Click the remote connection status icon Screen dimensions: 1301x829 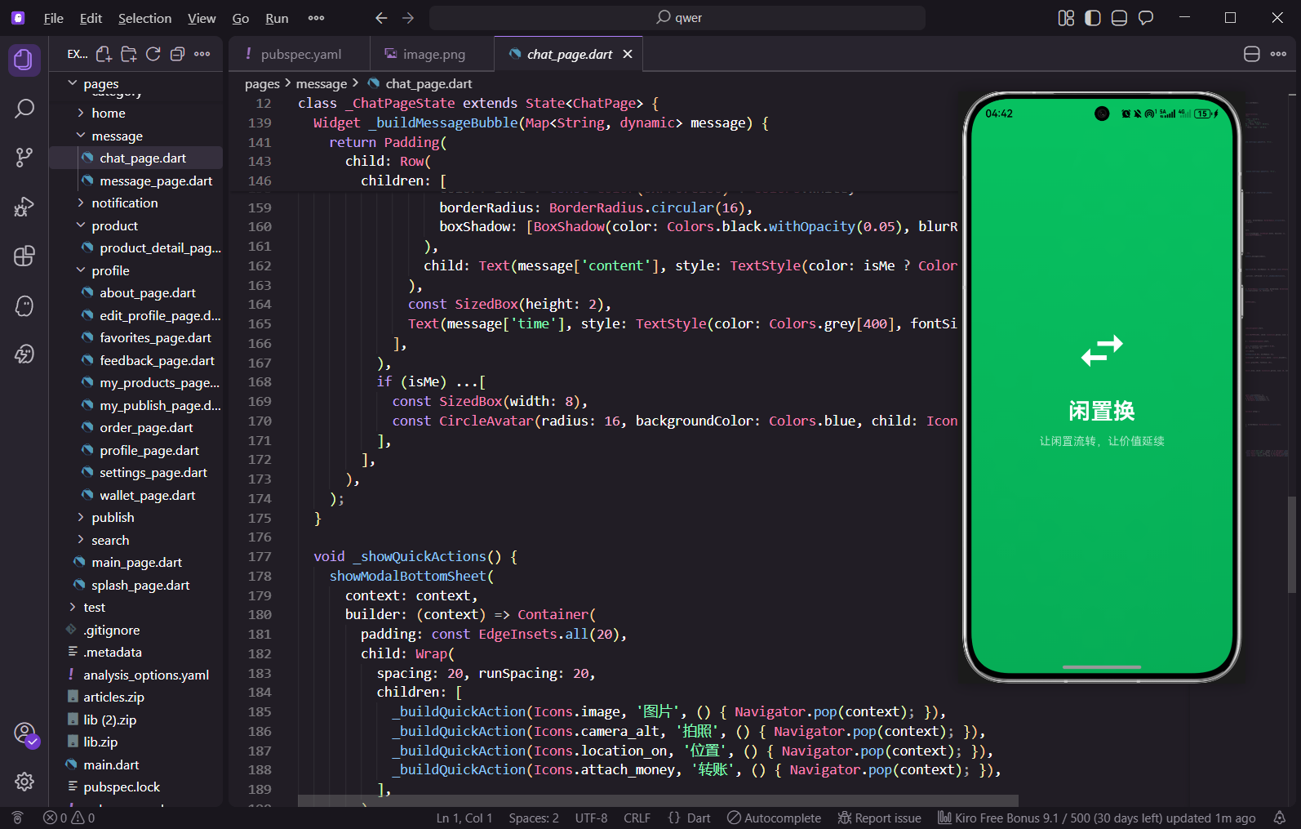pyautogui.click(x=17, y=818)
